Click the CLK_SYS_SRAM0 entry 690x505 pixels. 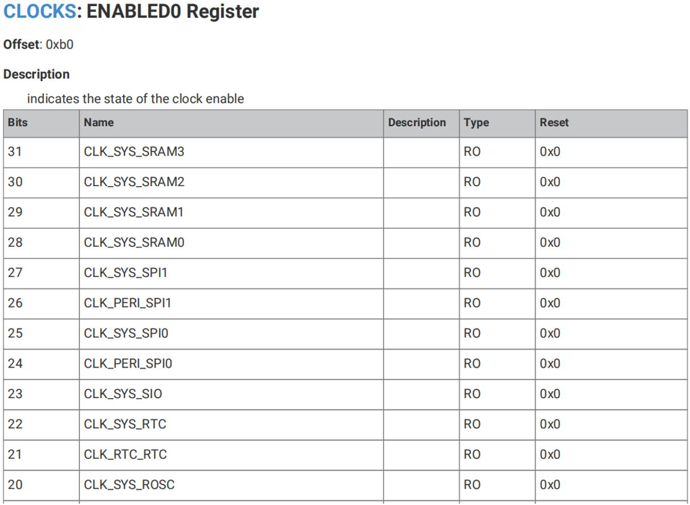[134, 243]
